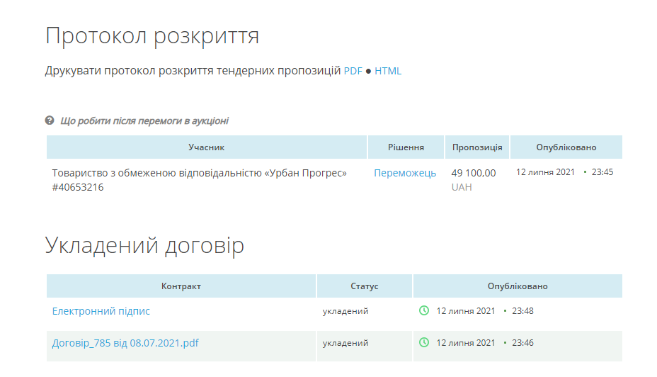Screen dimensions: 657x377
Task: Click the 'Переможець' decision link
Action: coord(405,173)
